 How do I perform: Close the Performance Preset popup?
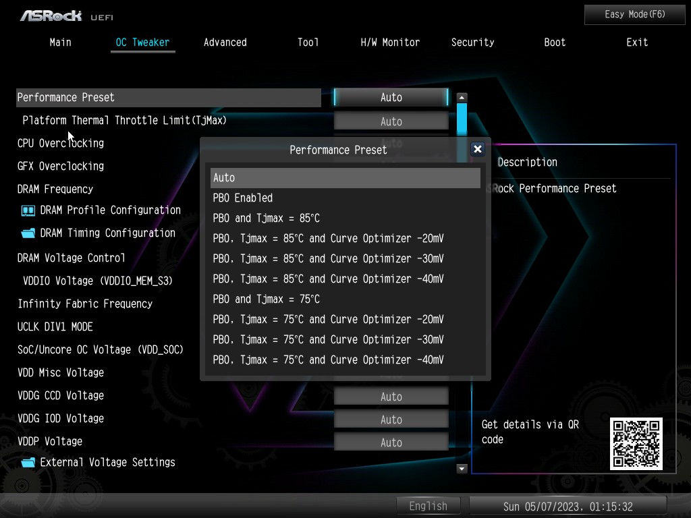[x=478, y=150]
